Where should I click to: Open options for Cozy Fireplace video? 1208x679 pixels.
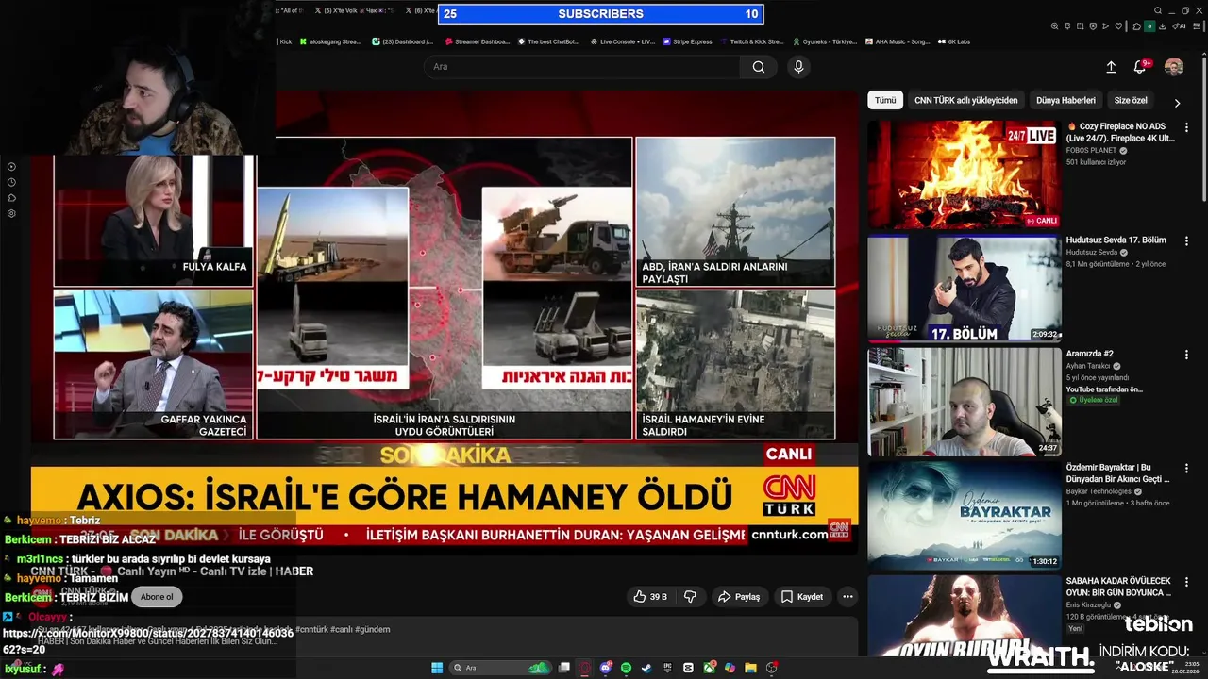tap(1186, 127)
